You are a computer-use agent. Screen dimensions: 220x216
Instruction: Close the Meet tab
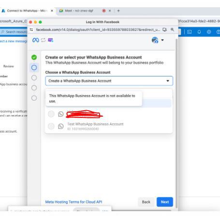point(110,11)
